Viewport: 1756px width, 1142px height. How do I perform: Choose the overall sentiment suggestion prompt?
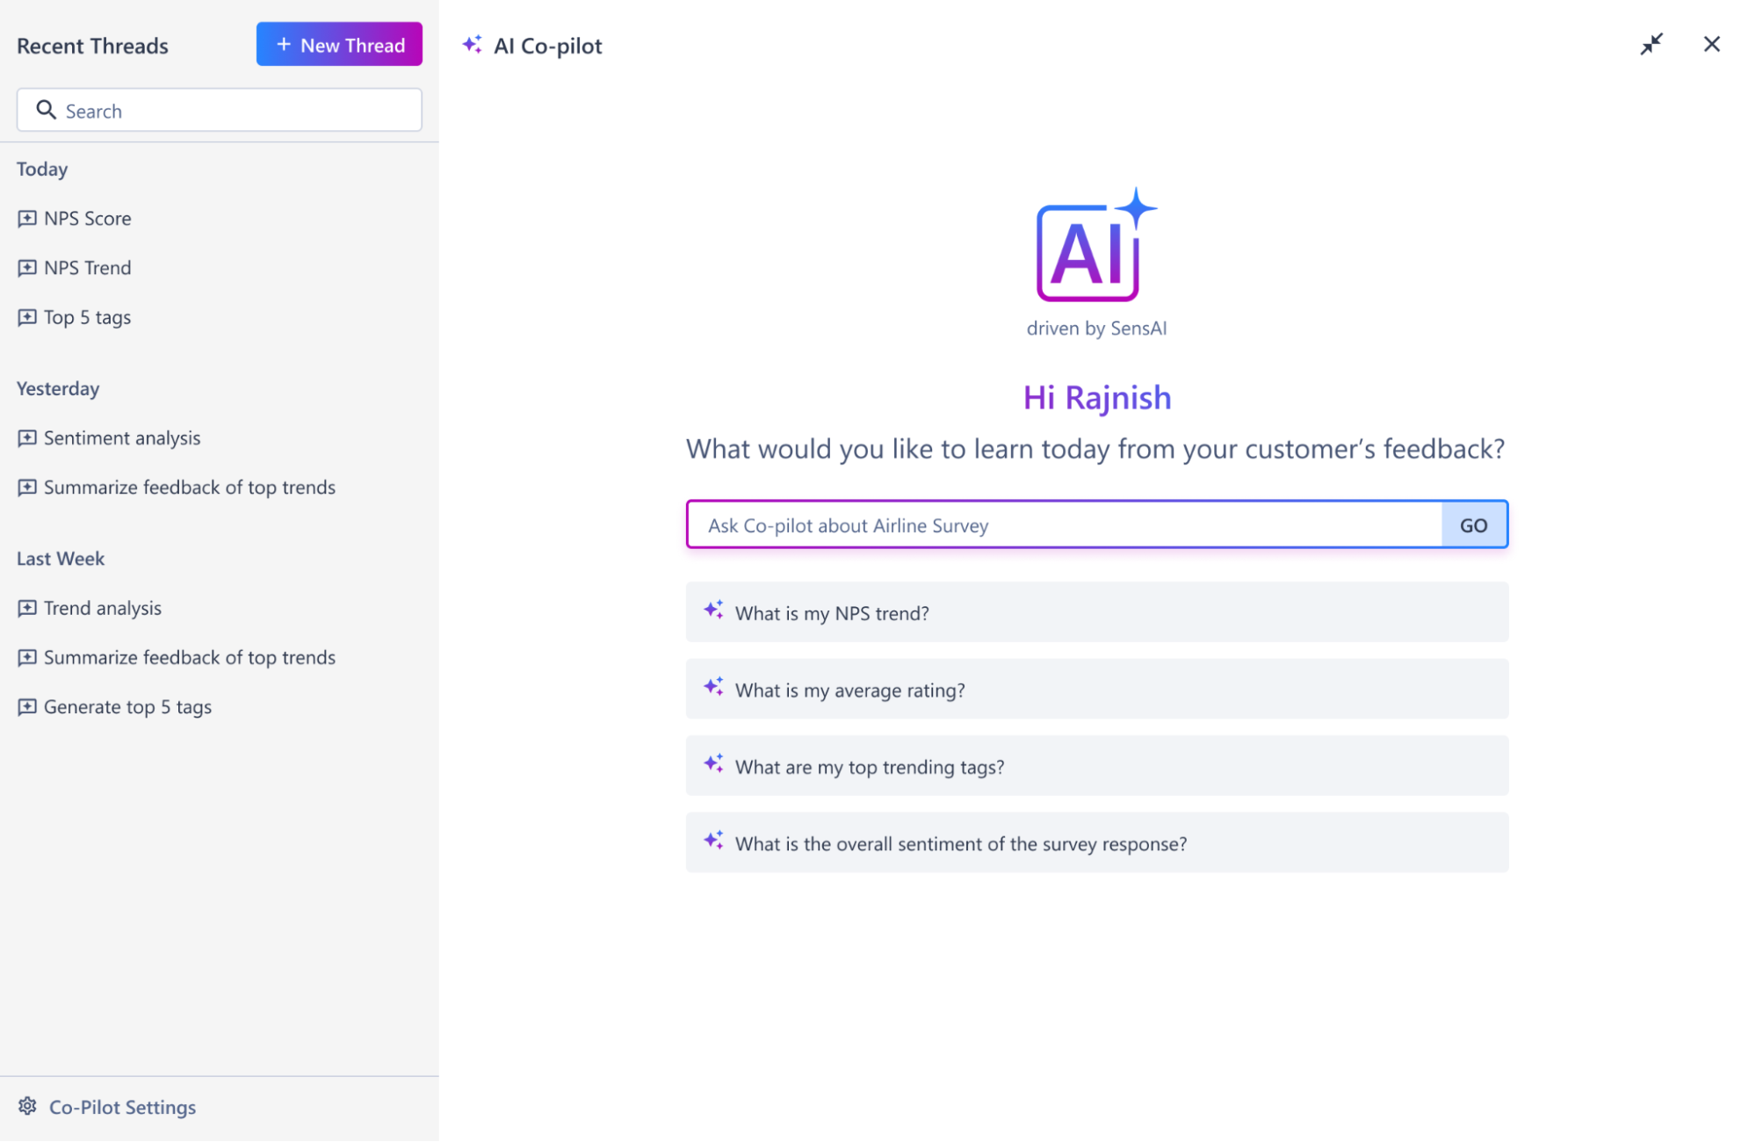[1096, 843]
